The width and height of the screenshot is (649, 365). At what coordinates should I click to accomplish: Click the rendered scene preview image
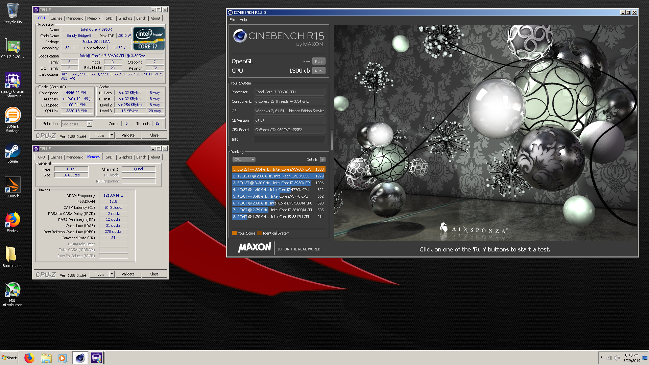485,133
